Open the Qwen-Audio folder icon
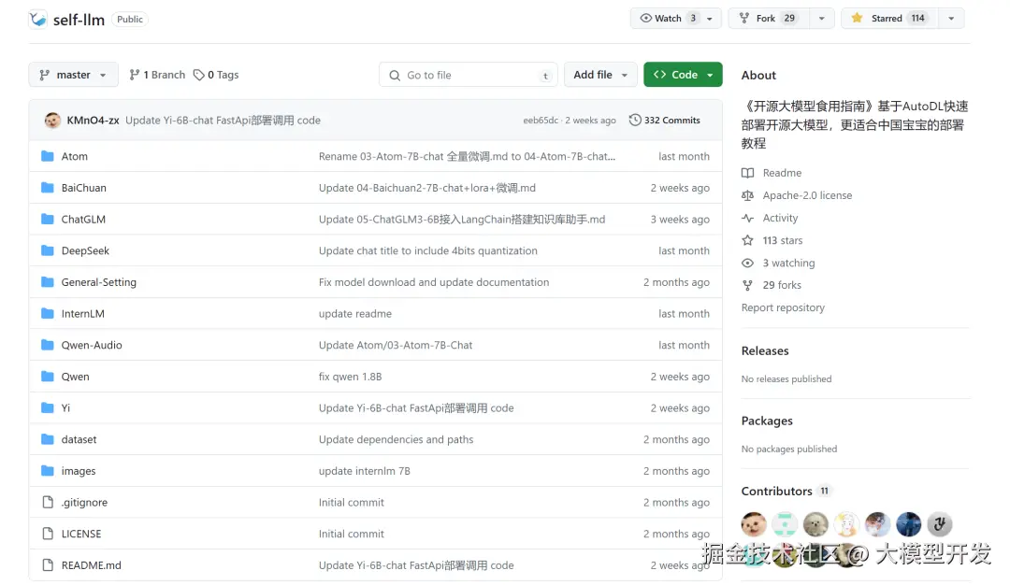 point(47,345)
